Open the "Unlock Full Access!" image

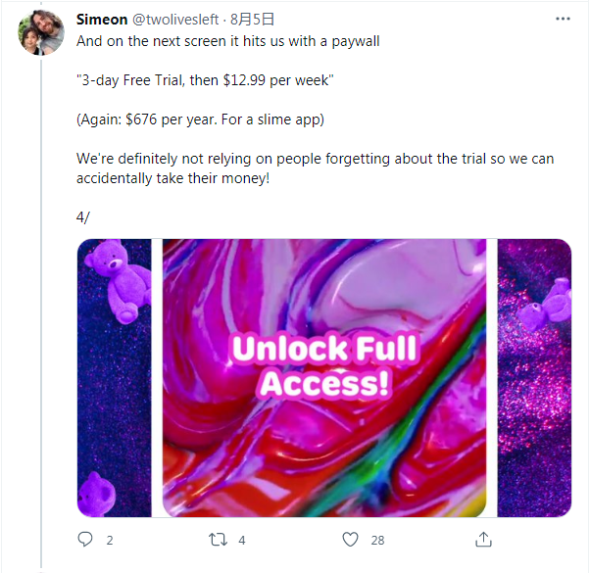pos(324,378)
